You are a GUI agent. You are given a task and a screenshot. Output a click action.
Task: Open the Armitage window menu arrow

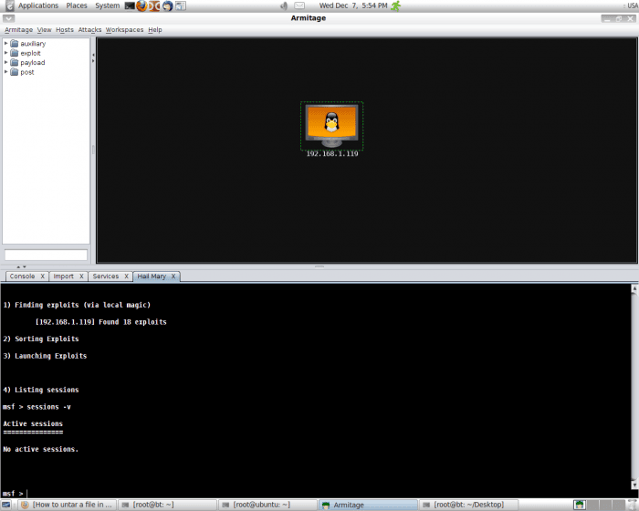coord(8,18)
